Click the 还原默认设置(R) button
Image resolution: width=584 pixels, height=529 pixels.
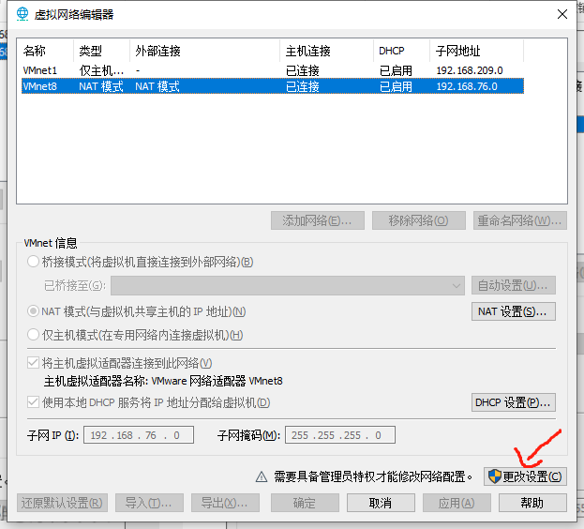62,503
